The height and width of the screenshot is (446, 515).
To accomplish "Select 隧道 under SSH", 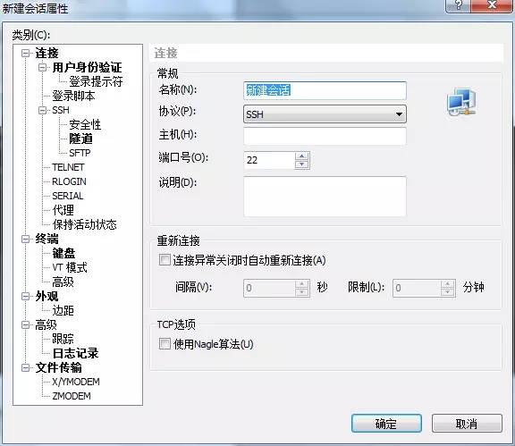I will 80,139.
